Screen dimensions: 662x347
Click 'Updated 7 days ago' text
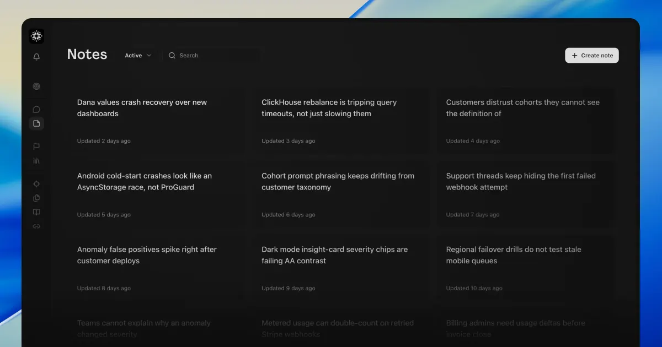point(473,215)
